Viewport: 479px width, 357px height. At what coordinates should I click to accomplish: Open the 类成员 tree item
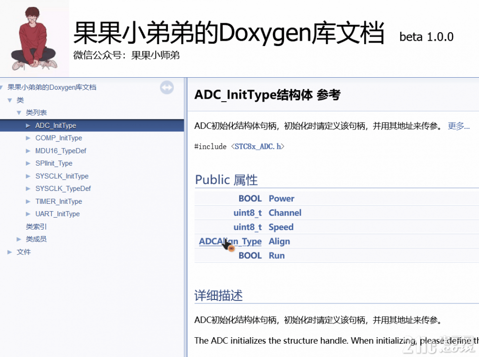tap(36, 239)
